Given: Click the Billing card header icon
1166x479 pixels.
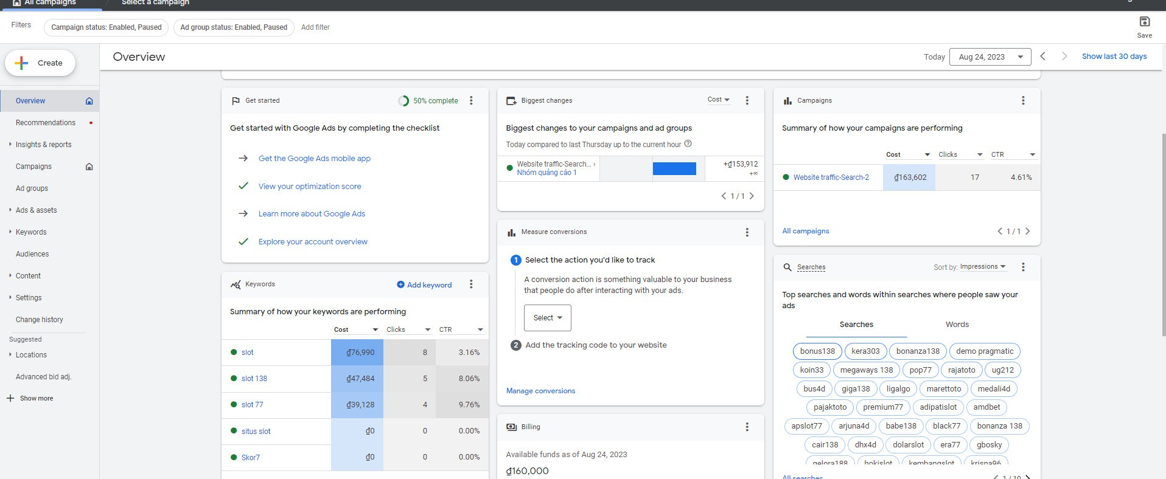Looking at the screenshot, I should [x=512, y=427].
